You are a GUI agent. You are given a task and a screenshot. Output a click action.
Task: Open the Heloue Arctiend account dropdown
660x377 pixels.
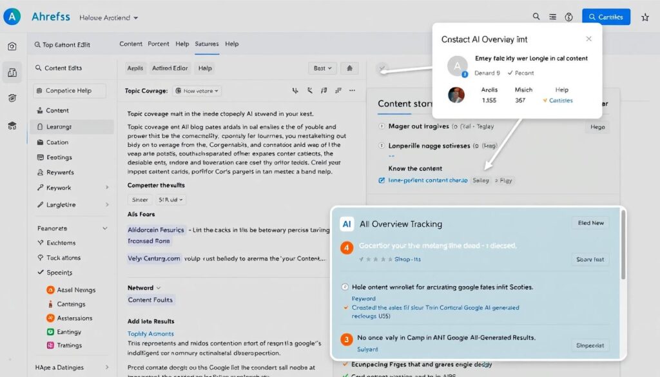(108, 17)
